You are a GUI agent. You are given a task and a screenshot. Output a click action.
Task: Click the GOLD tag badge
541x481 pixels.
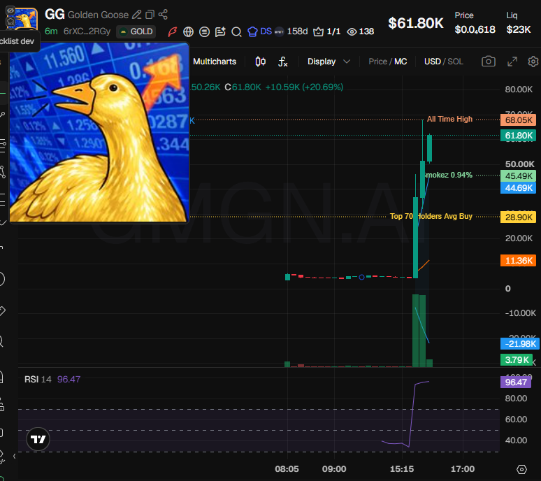pos(136,31)
